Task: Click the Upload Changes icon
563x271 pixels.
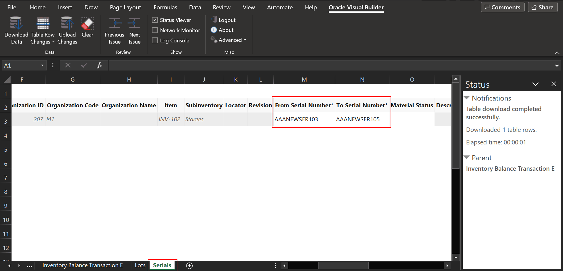Action: [67, 23]
